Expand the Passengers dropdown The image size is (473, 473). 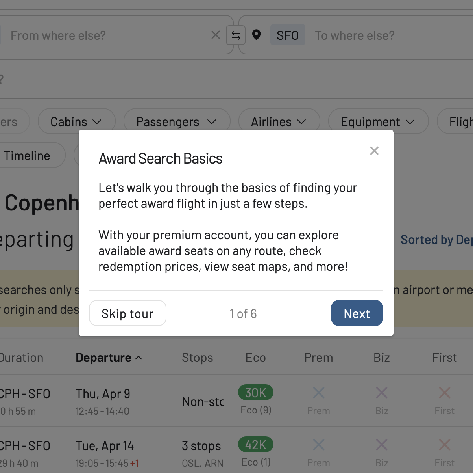[x=176, y=122]
